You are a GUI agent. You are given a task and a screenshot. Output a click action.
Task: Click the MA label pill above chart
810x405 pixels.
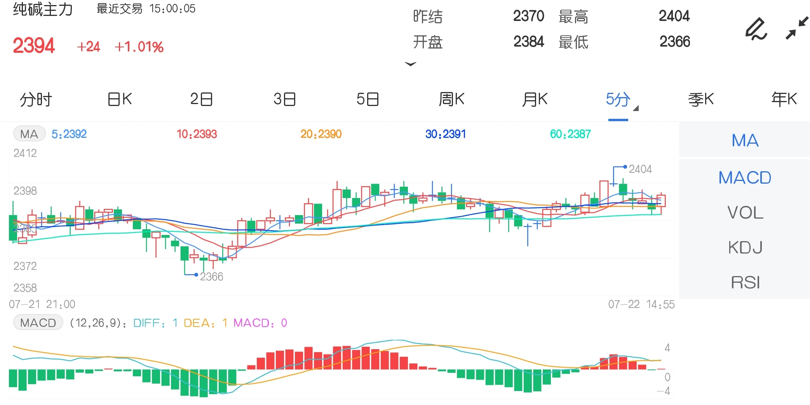pos(30,134)
